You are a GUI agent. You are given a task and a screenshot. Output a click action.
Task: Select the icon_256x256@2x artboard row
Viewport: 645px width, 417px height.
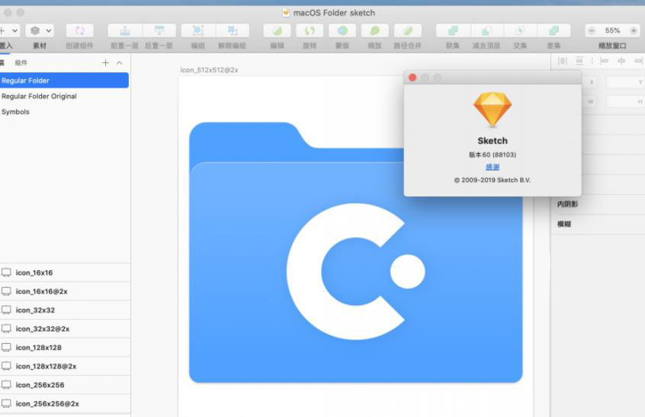pos(65,403)
